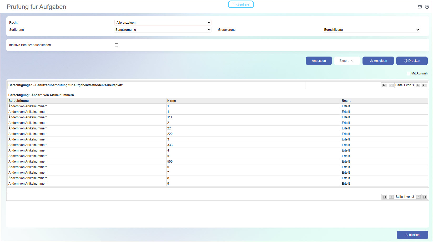
Task: Go to next page in top pager
Action: [418, 85]
